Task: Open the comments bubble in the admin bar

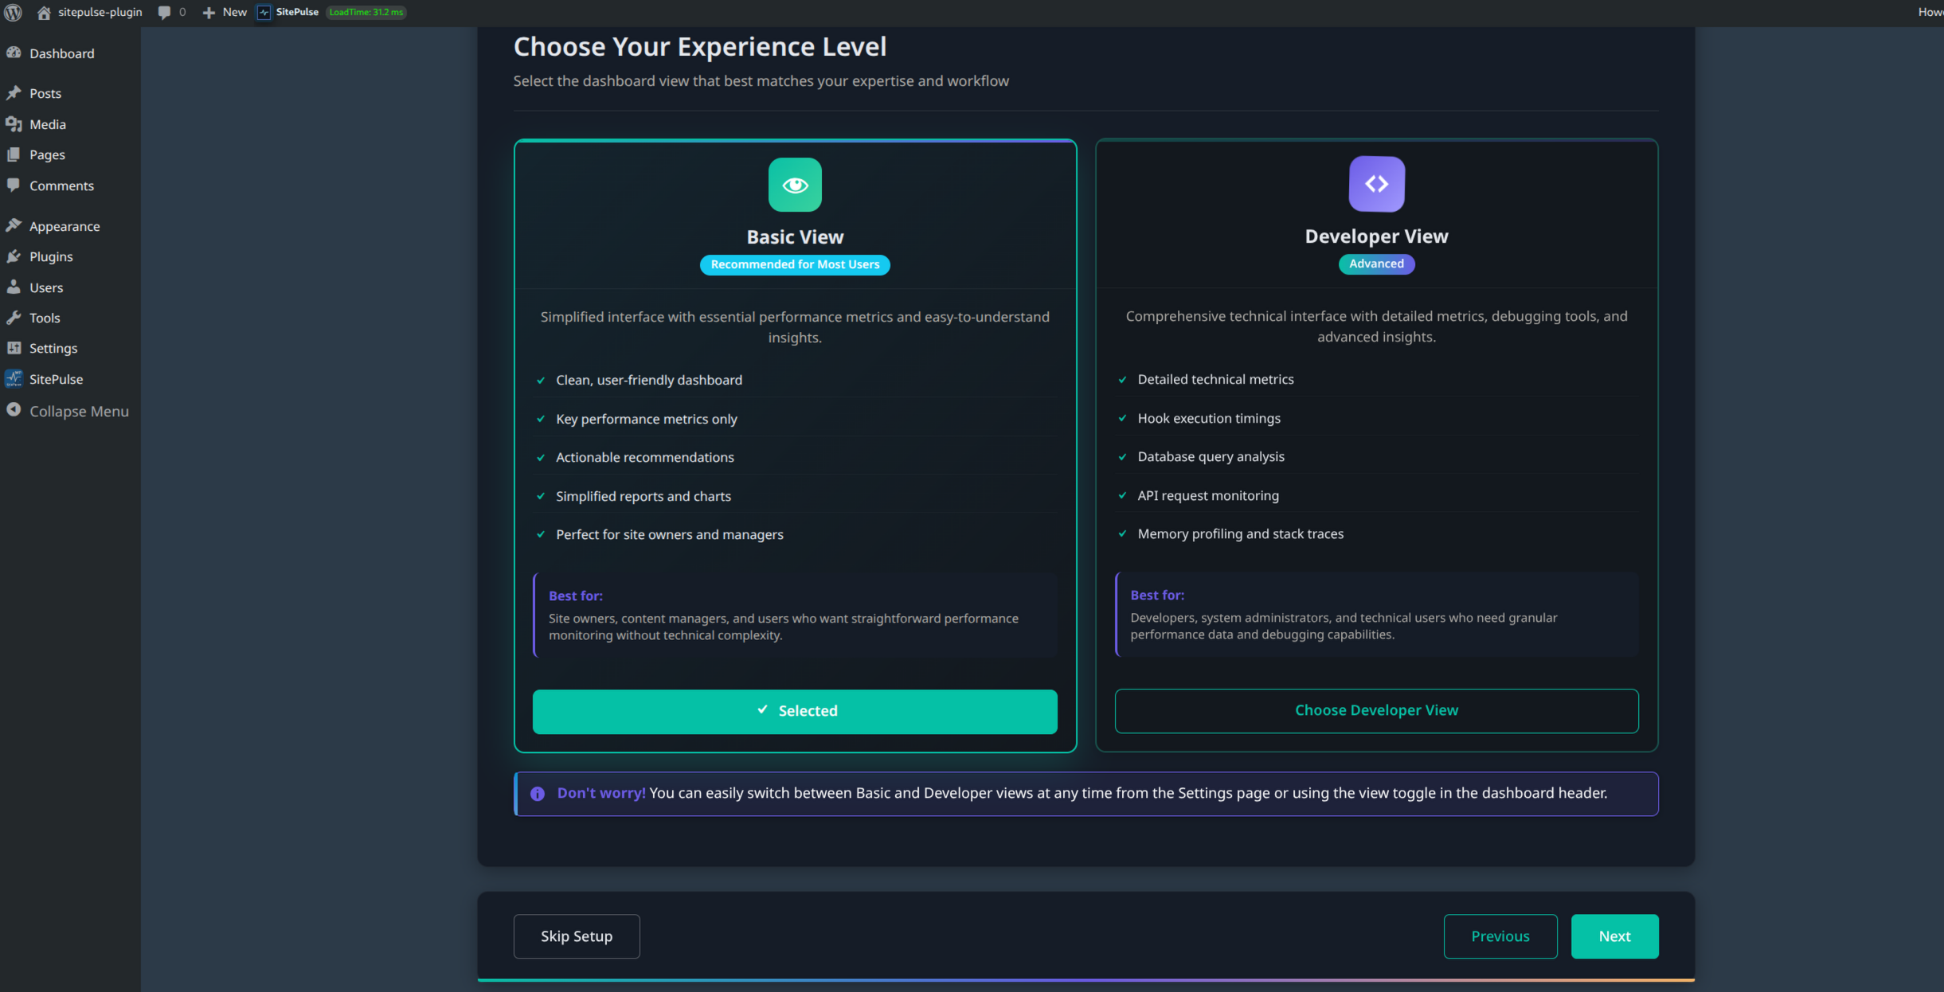Action: [x=165, y=12]
